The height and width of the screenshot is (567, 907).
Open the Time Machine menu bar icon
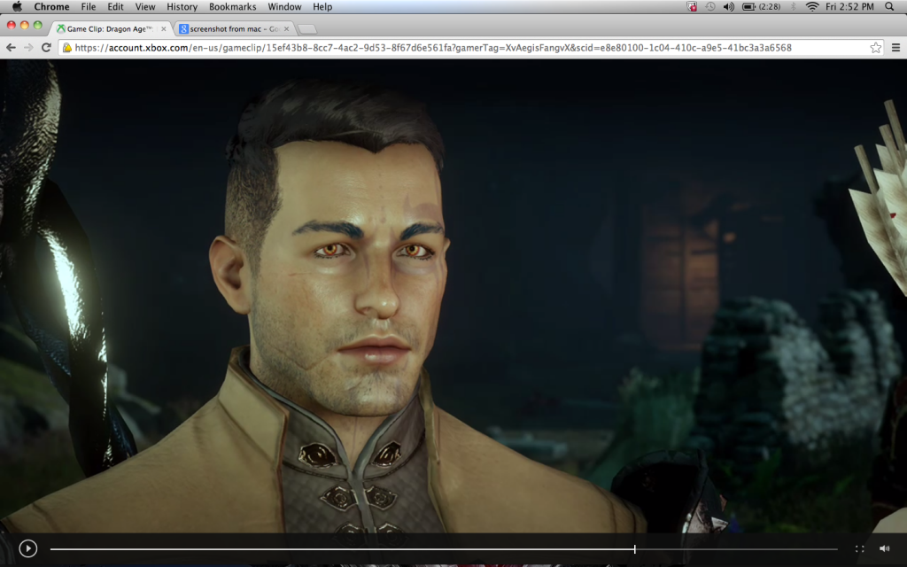(710, 6)
